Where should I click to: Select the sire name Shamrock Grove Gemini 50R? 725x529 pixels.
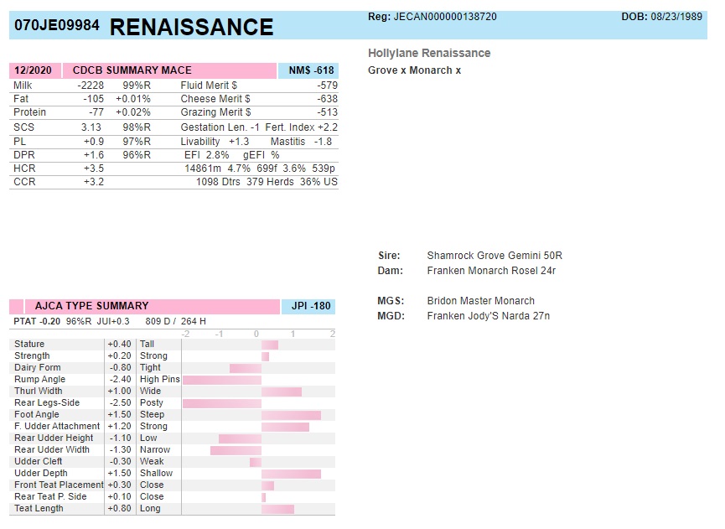coord(494,256)
